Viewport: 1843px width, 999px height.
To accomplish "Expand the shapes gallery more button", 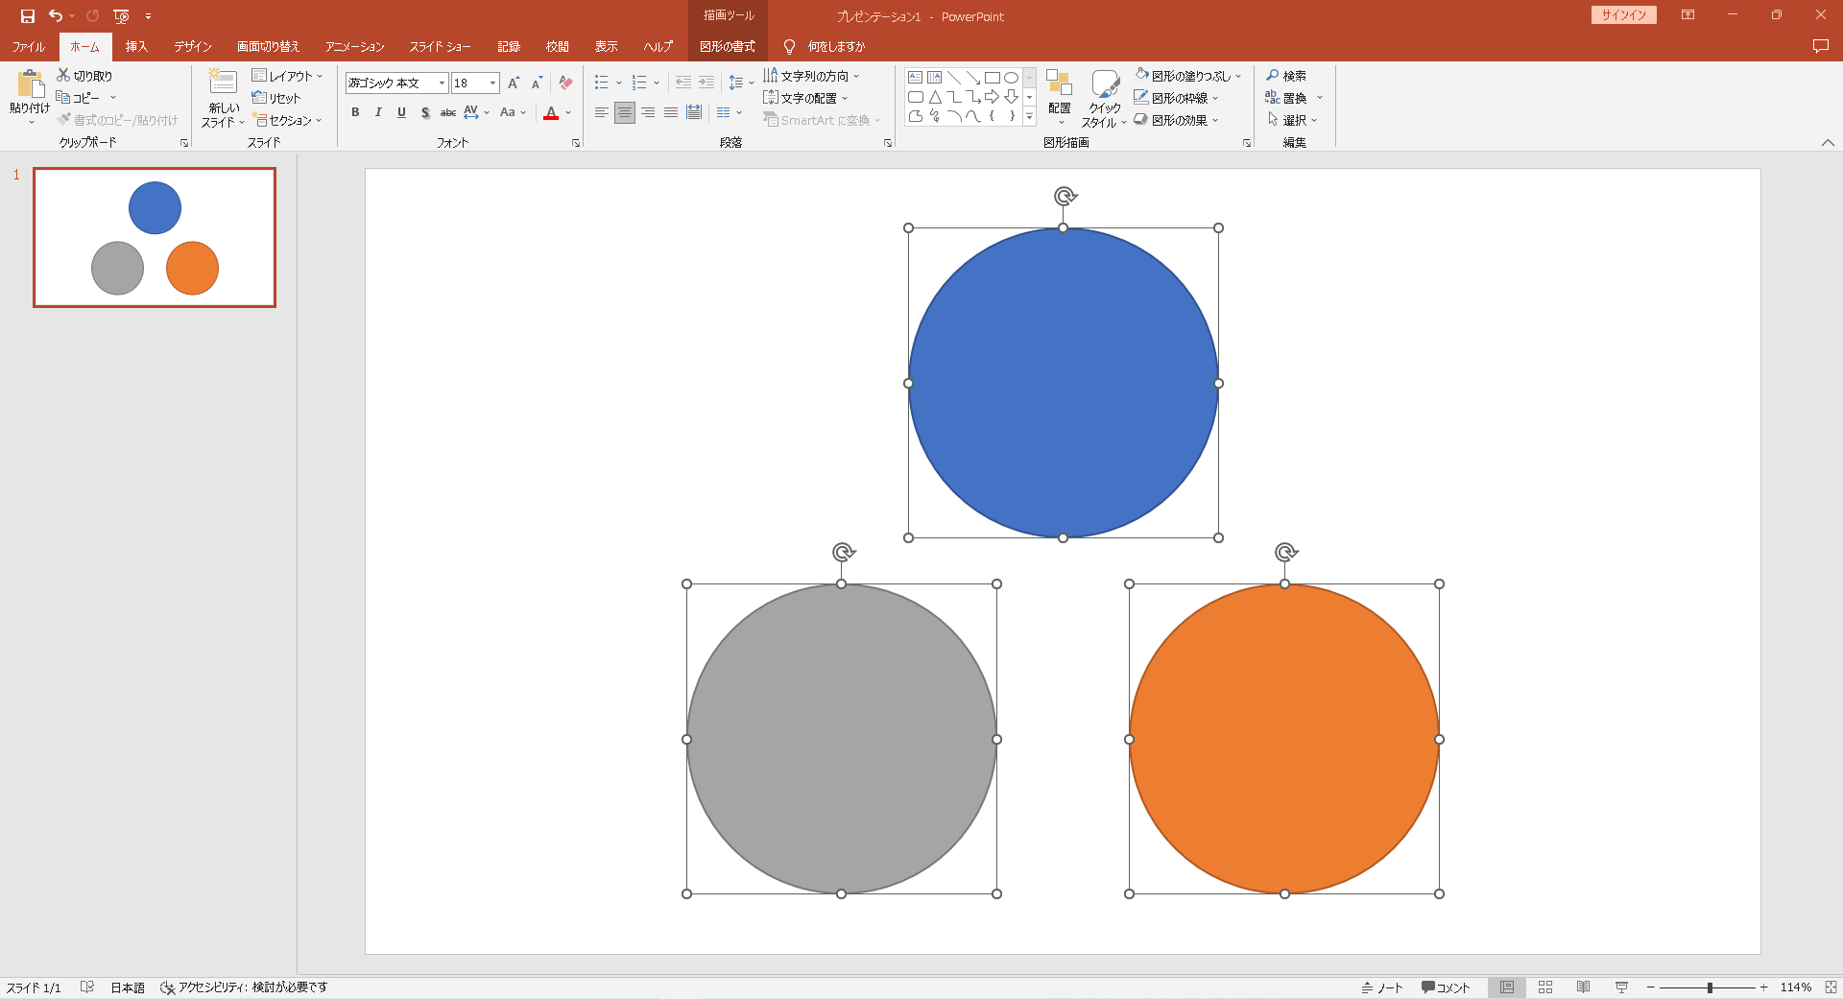I will click(x=1029, y=116).
